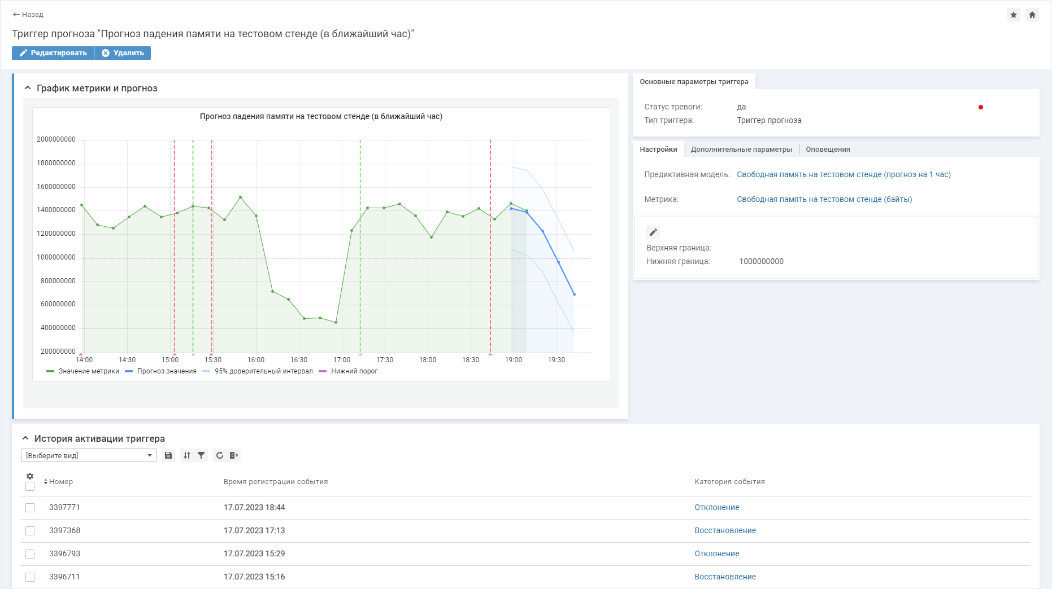Image resolution: width=1052 pixels, height=589 pixels.
Task: Refresh the trigger history table
Action: pyautogui.click(x=220, y=455)
